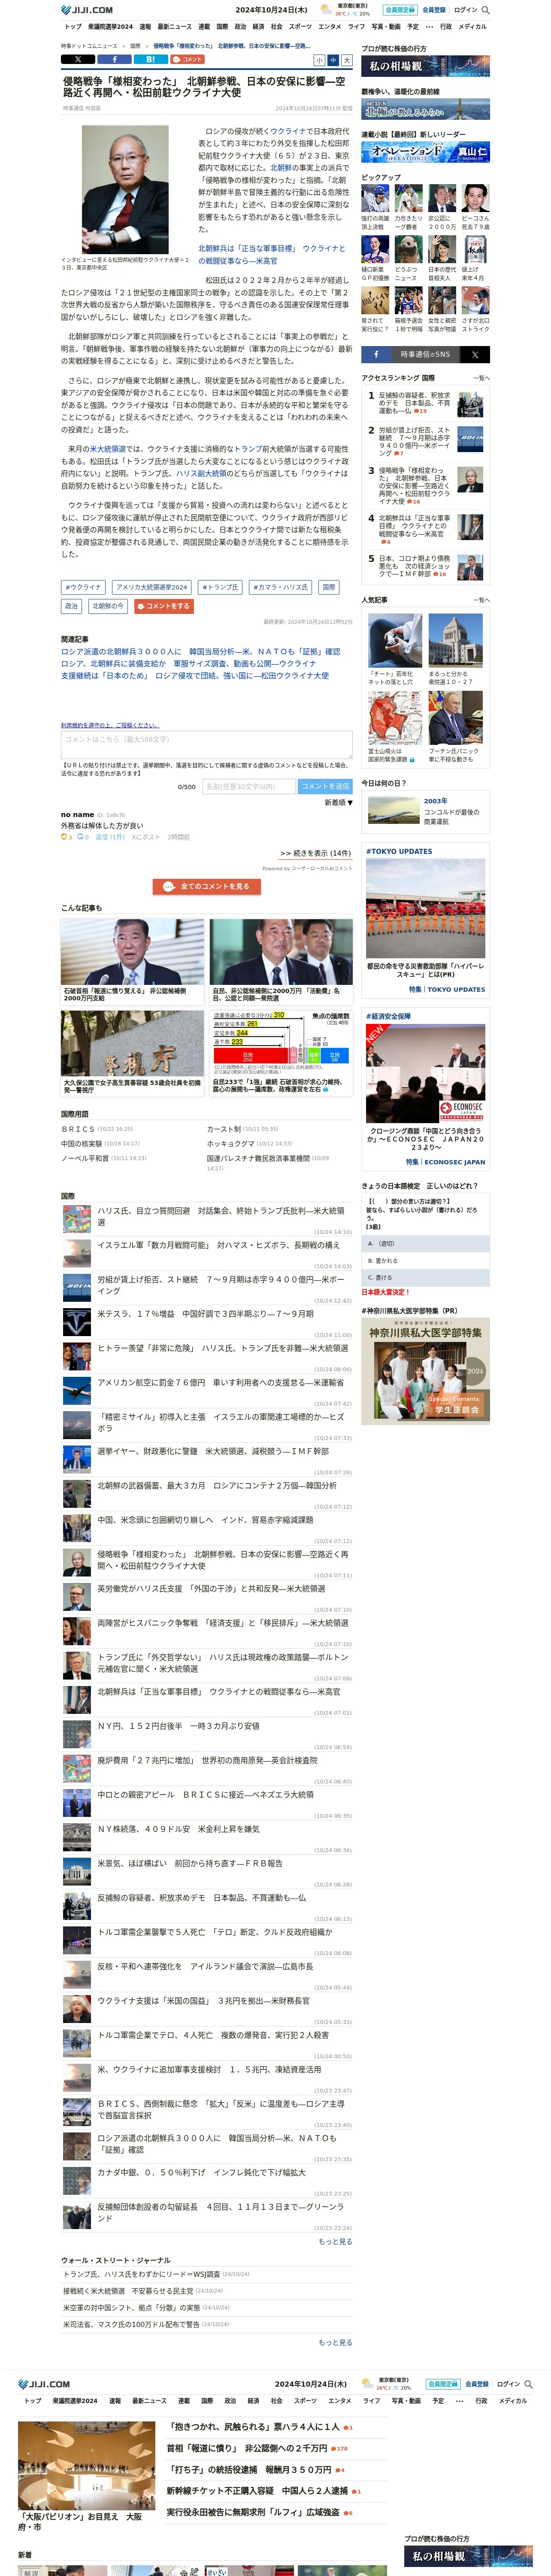This screenshot has height=2576, width=551.
Task: Click the JIJI.COM logo in top header
Action: 87,9
